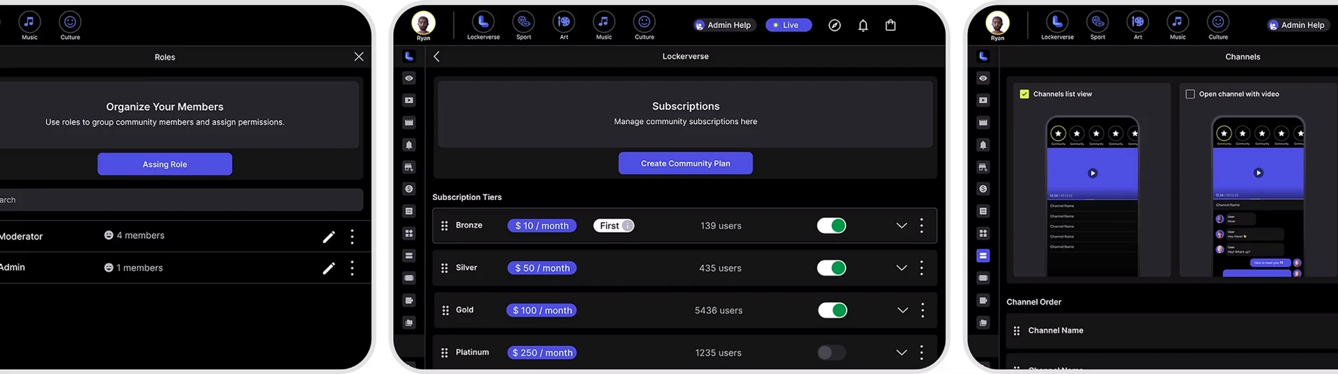This screenshot has height=374, width=1338.
Task: Select the Channels list view phone preview
Action: pos(1093,196)
